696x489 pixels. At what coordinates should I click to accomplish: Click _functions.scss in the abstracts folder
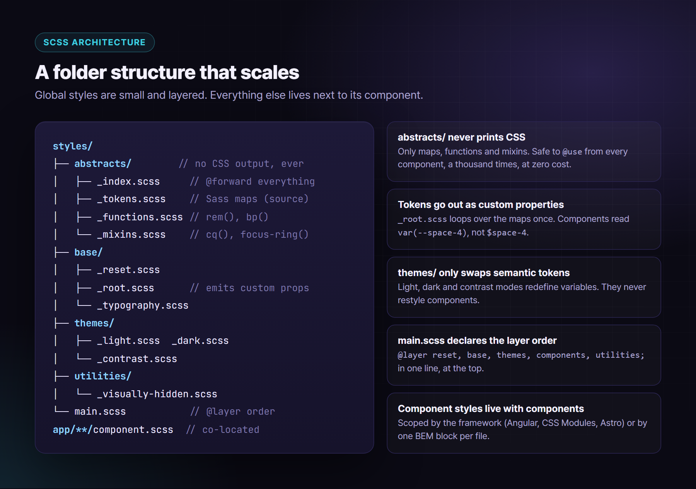pos(140,217)
